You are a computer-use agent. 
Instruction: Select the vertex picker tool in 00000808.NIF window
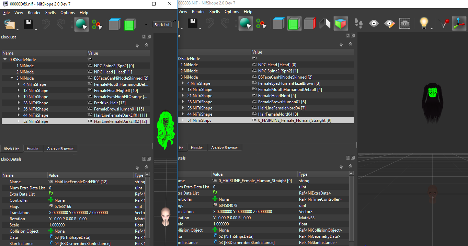pos(262,23)
